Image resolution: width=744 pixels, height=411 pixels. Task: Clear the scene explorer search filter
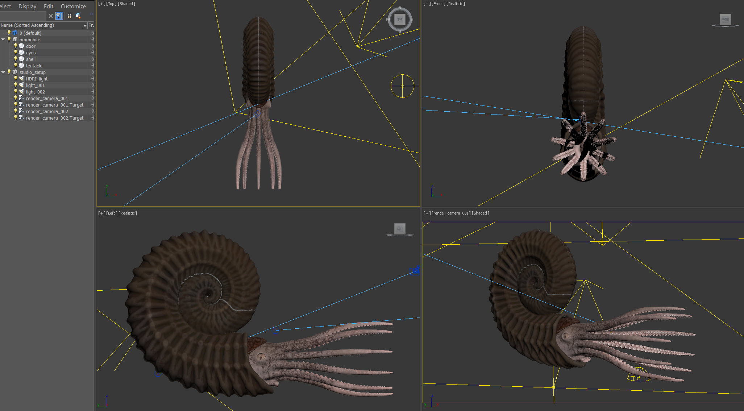tap(51, 16)
